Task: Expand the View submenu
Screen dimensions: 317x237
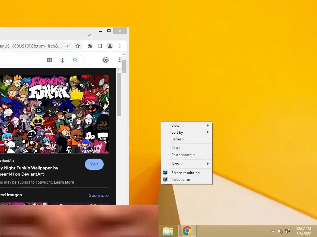Action: 186,126
